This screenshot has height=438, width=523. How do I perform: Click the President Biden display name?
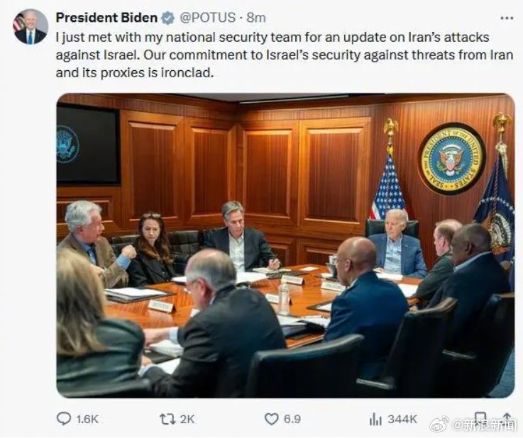coord(106,18)
